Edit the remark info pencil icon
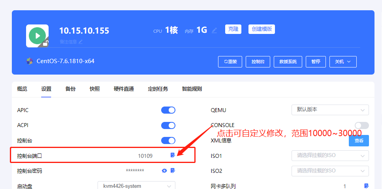 (81, 41)
